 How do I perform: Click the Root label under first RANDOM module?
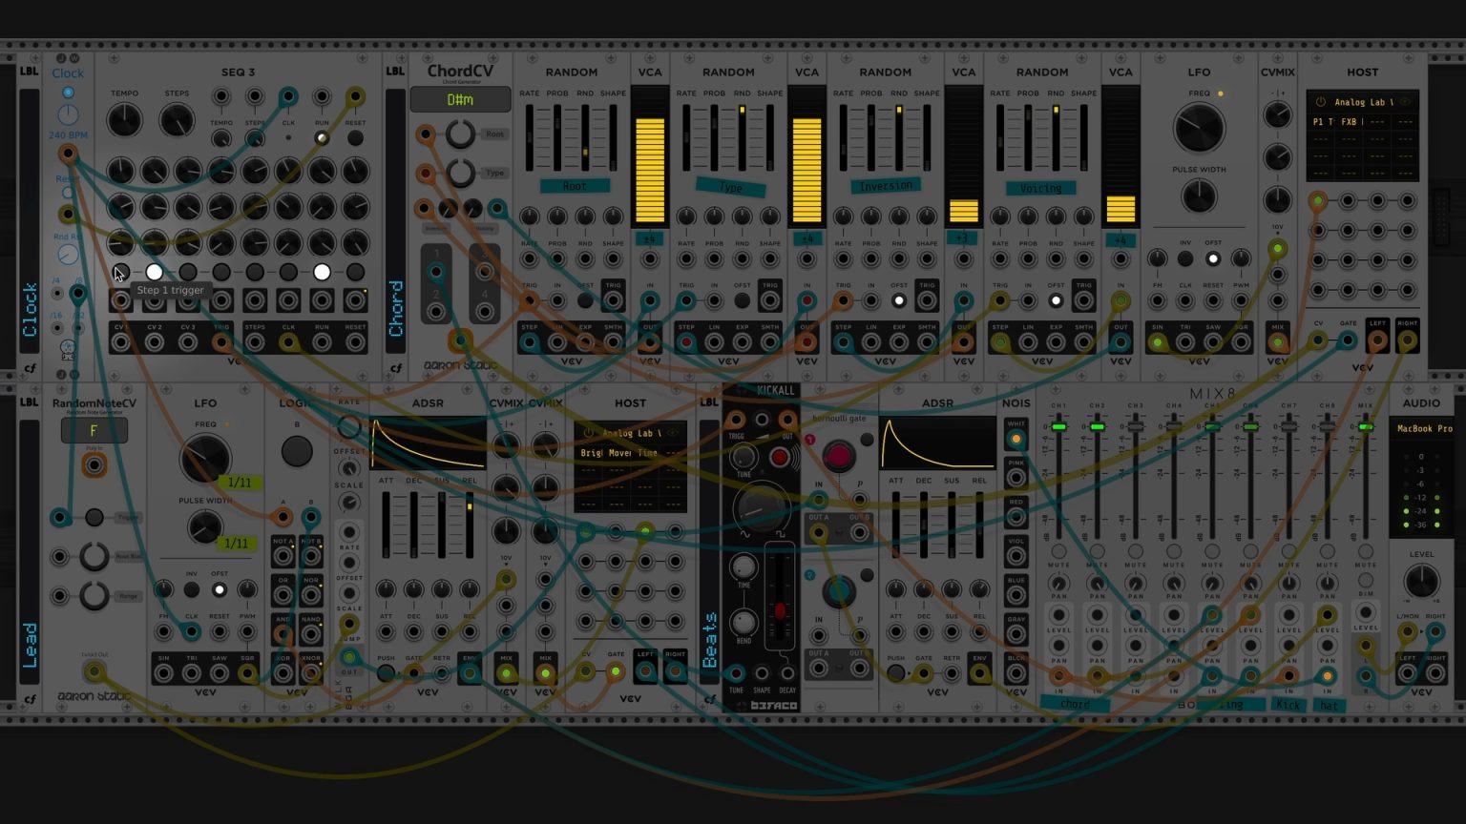[574, 186]
